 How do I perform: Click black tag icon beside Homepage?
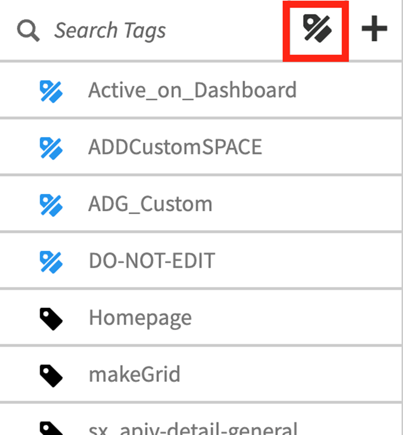point(51,319)
